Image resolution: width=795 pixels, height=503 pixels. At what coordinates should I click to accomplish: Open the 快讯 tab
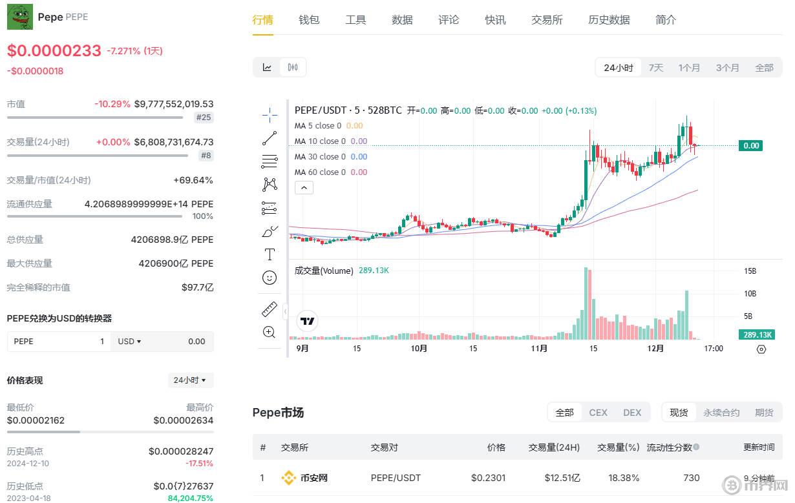click(x=495, y=20)
